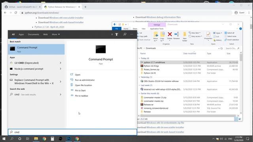Image resolution: width=253 pixels, height=142 pixels.
Task: Select Pin to taskbar
Action: [x=81, y=96]
